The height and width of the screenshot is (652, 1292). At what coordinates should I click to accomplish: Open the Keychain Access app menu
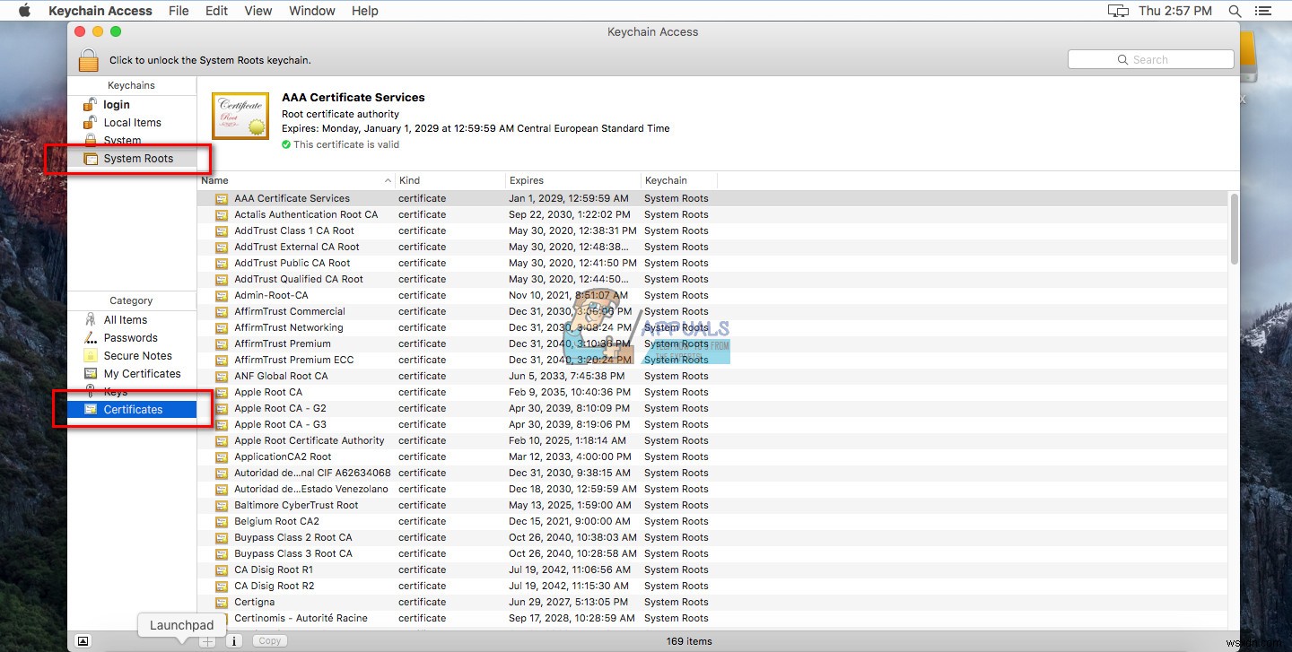100,11
